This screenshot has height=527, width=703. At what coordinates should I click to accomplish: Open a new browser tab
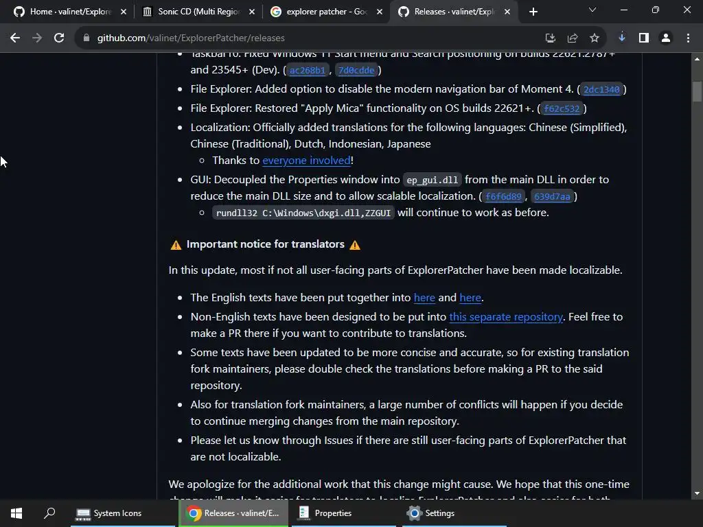point(533,12)
